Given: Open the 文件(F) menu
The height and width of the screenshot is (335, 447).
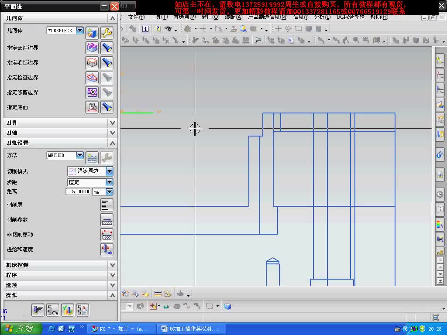Looking at the screenshot, I should pos(136,17).
